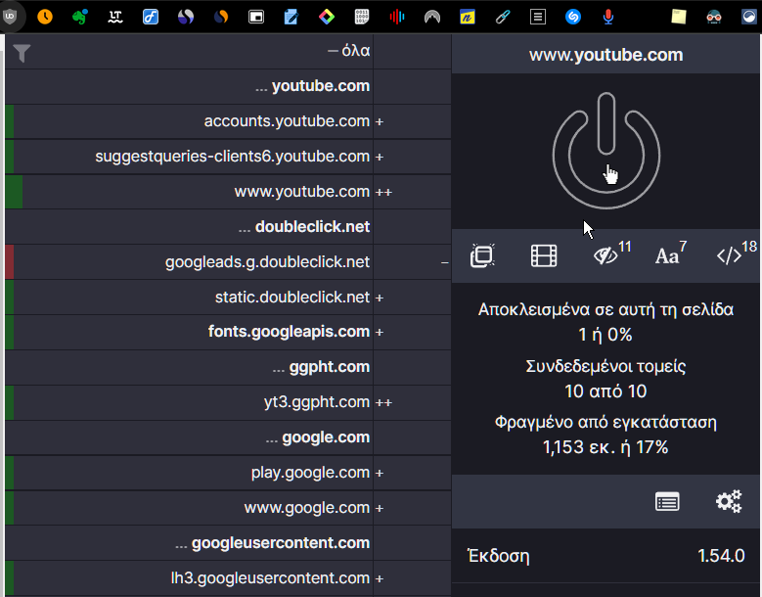Open the Shazam extension icon
The height and width of the screenshot is (597, 762).
[x=573, y=17]
